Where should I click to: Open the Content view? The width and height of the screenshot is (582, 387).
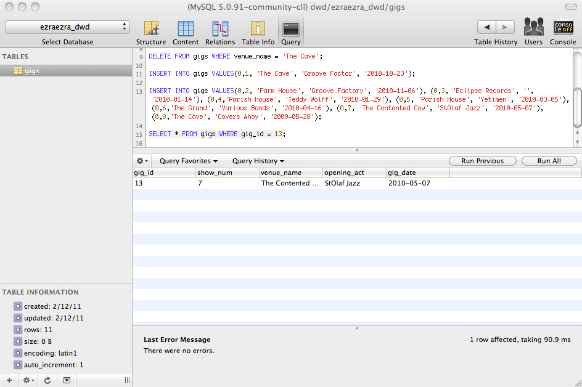click(x=186, y=33)
